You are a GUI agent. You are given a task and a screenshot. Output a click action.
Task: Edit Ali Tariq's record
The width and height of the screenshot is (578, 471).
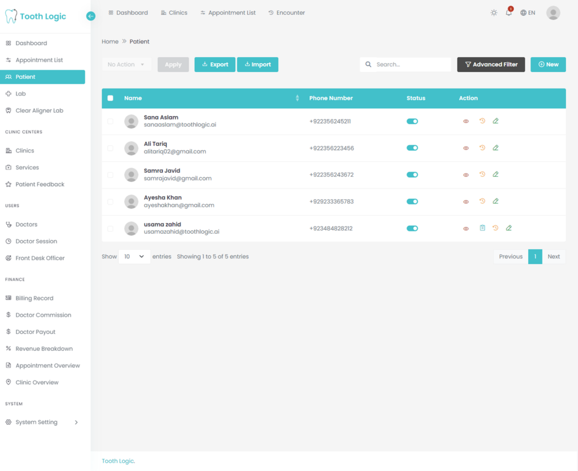coord(496,148)
